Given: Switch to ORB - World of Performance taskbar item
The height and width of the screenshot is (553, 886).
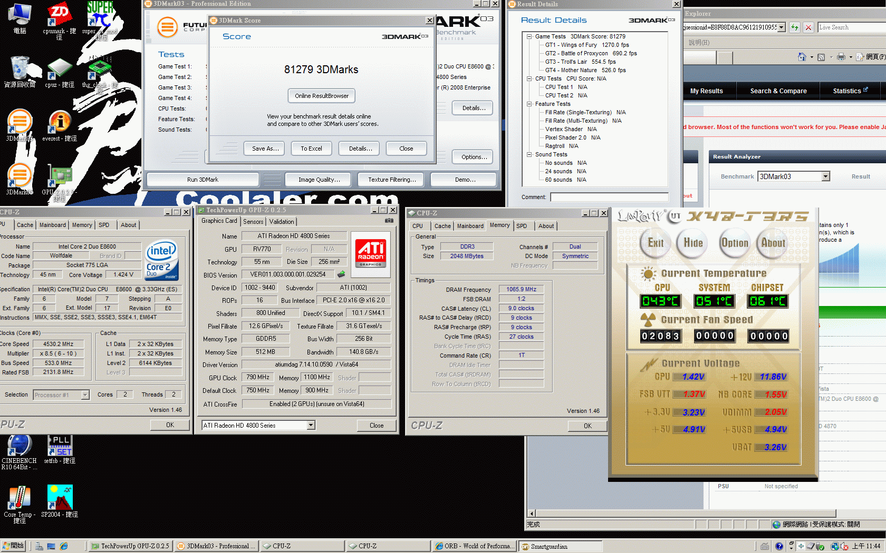Looking at the screenshot, I should point(474,547).
